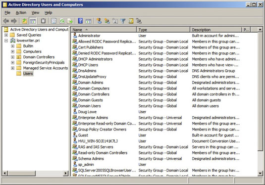Select the Builtin tree item label

click(28, 46)
